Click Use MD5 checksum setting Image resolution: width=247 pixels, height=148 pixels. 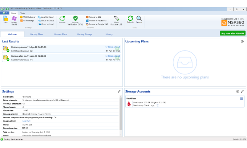(61, 104)
